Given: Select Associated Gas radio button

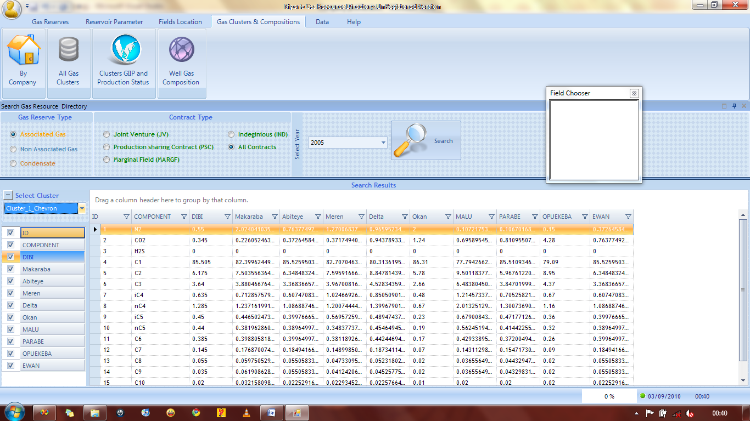Looking at the screenshot, I should coord(13,134).
